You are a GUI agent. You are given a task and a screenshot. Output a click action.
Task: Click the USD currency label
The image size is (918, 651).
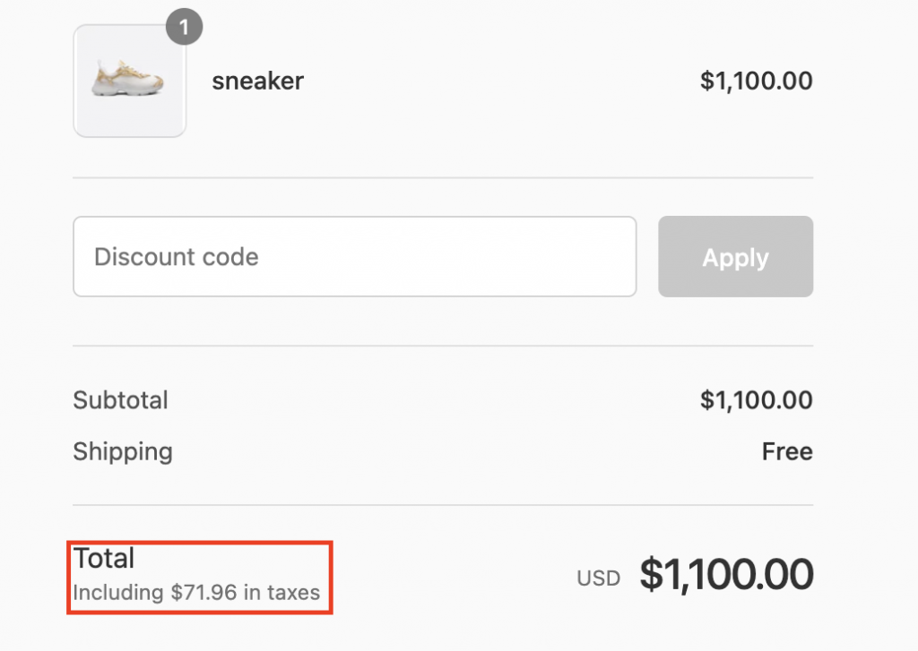599,578
